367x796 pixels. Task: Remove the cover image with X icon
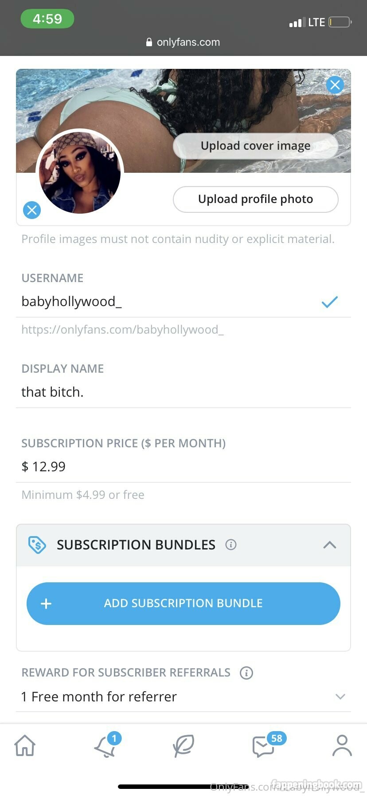pos(335,84)
